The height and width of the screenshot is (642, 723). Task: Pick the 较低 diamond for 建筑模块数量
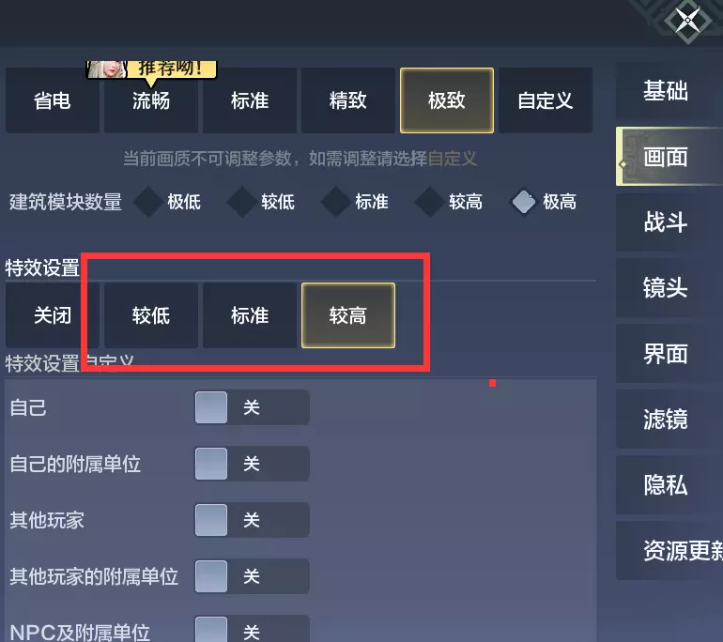click(x=241, y=202)
